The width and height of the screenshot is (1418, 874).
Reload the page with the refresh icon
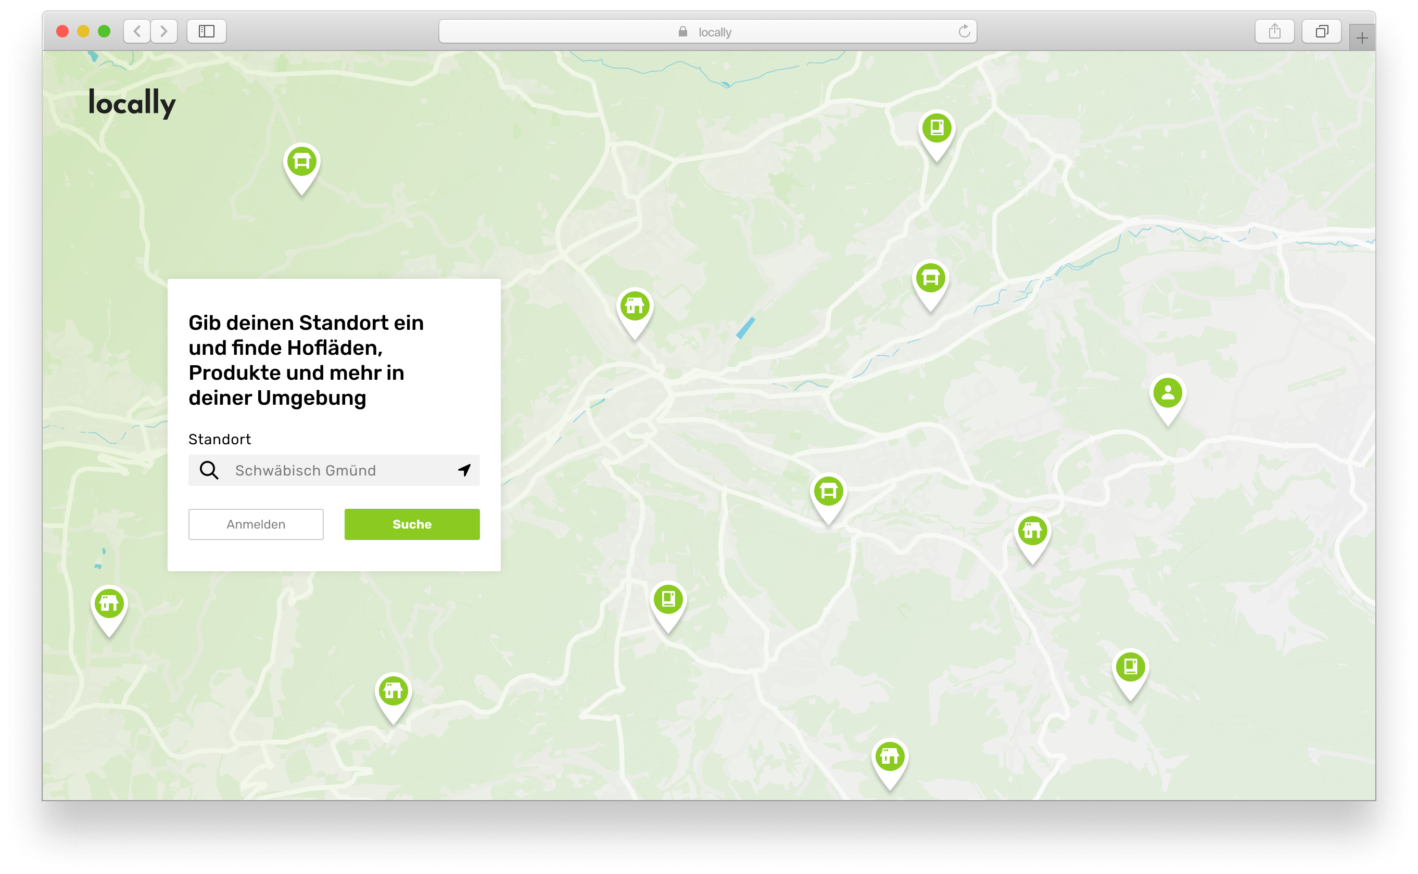pyautogui.click(x=964, y=31)
